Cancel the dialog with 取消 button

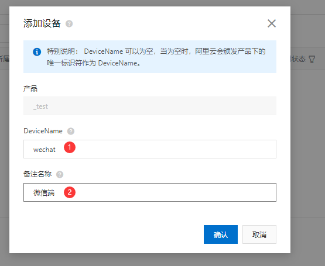[259, 234]
